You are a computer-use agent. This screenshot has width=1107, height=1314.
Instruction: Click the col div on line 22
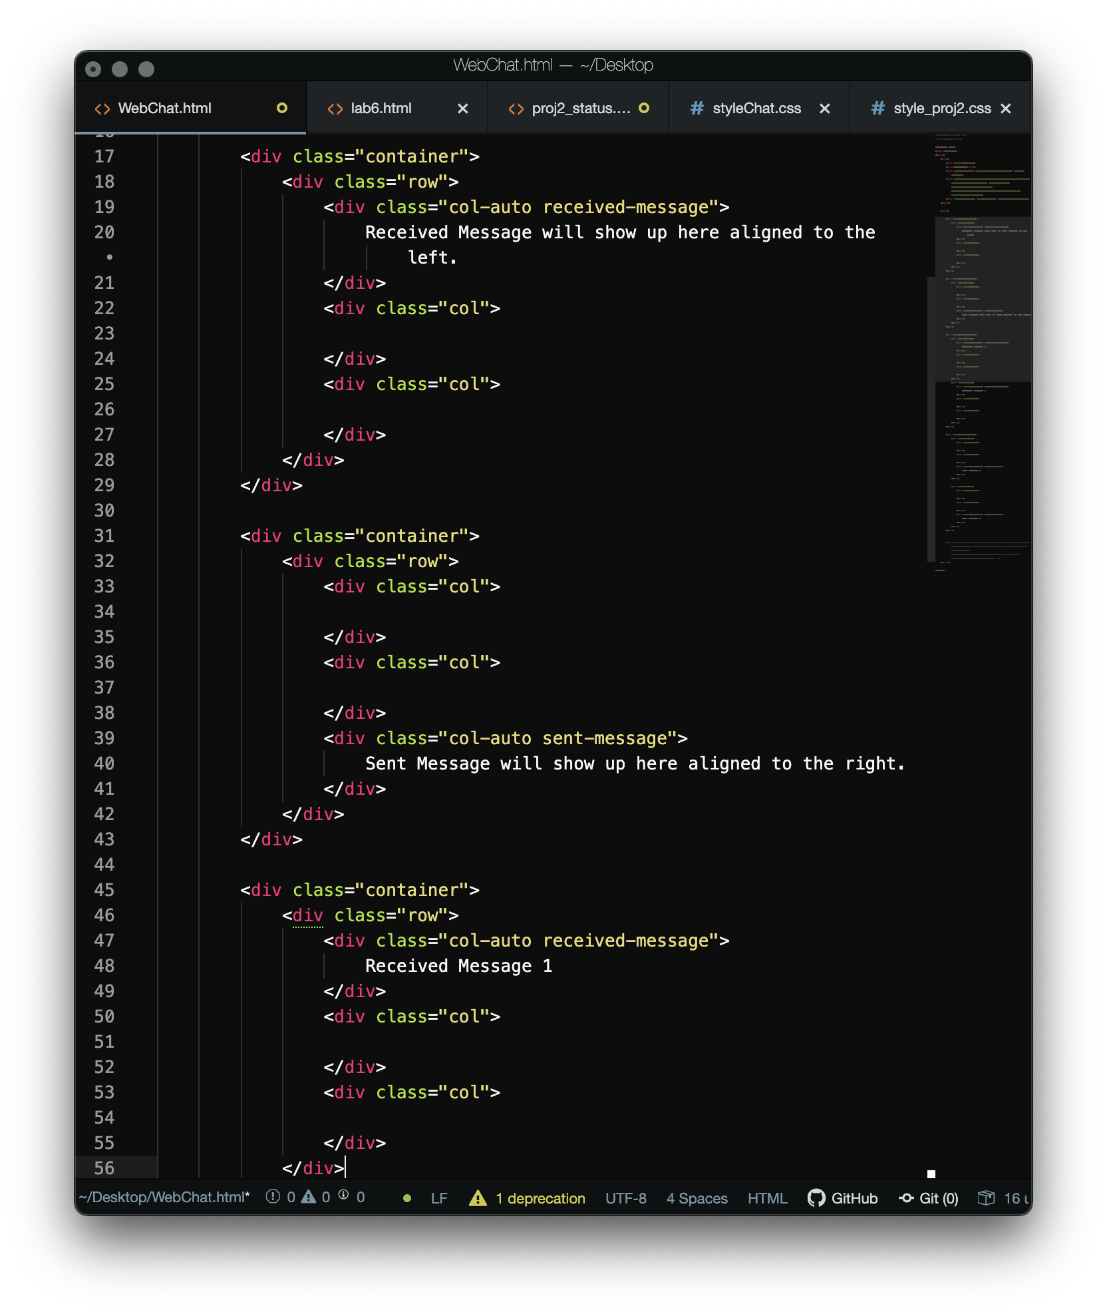coord(412,308)
